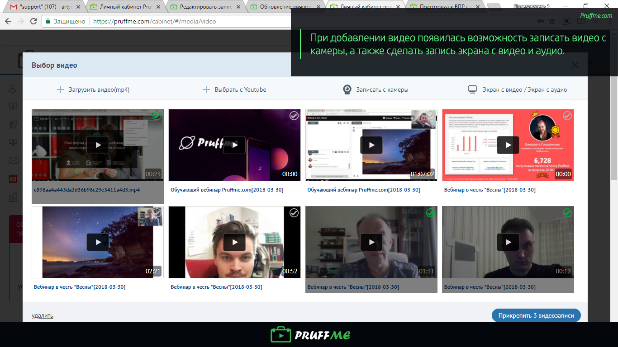
Task: Select the 02:21 night sky thumbnail
Action: point(98,242)
